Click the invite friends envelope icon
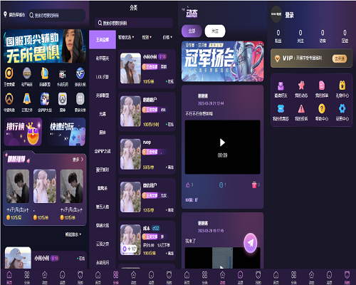Screen dimensions: 356x285 click(281, 85)
